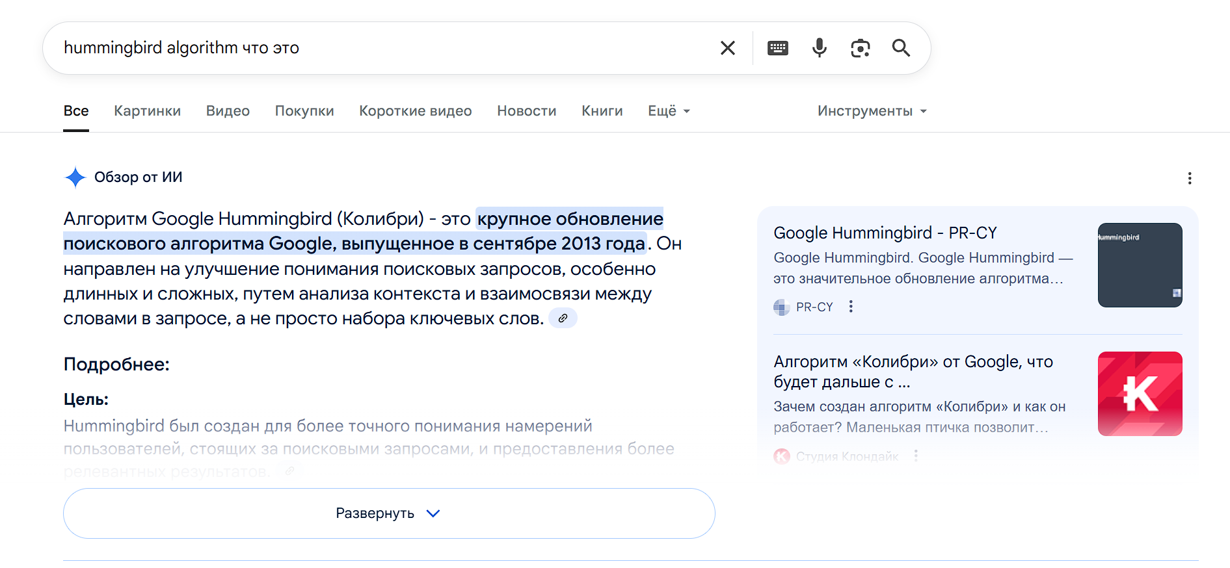Open the on-screen keyboard input tool
Viewport: 1230px width, 568px height.
778,48
